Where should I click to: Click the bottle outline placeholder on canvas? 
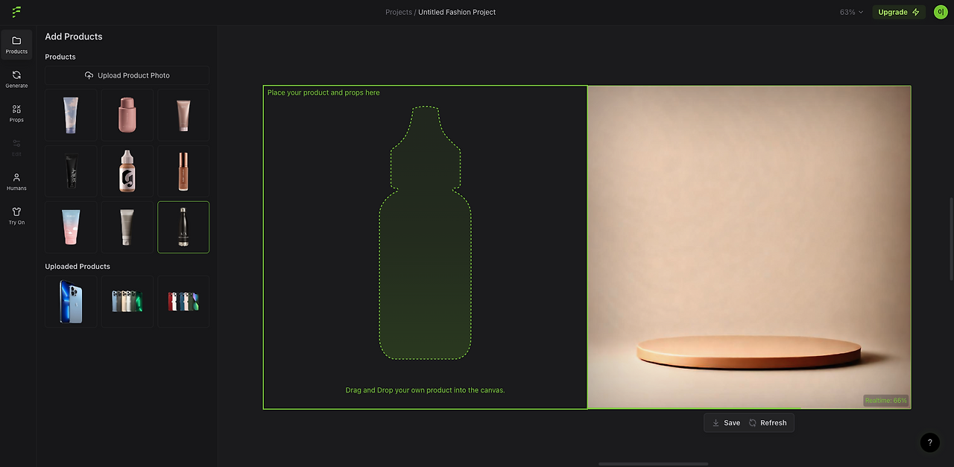pos(426,232)
